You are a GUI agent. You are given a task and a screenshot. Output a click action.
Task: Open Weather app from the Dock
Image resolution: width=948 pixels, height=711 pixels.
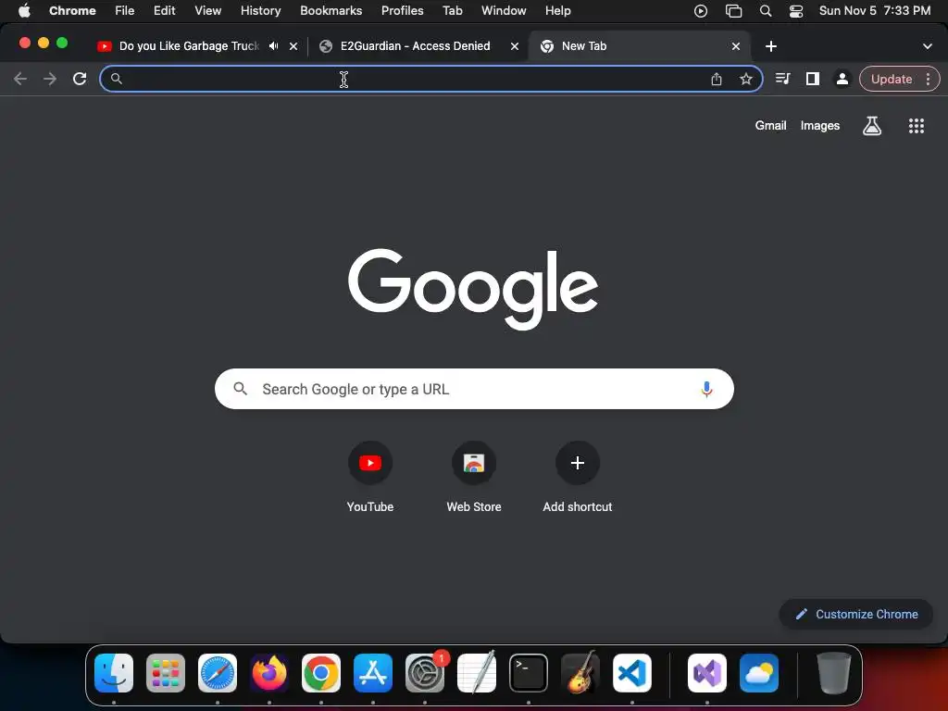(x=759, y=673)
